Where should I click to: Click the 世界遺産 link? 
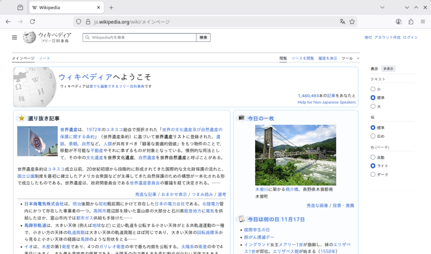coord(69,130)
